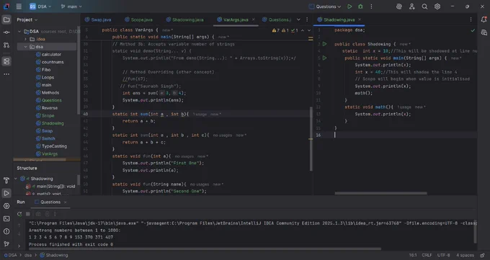Open the Build hammer tool window
The image size is (490, 260).
pyautogui.click(x=6, y=180)
